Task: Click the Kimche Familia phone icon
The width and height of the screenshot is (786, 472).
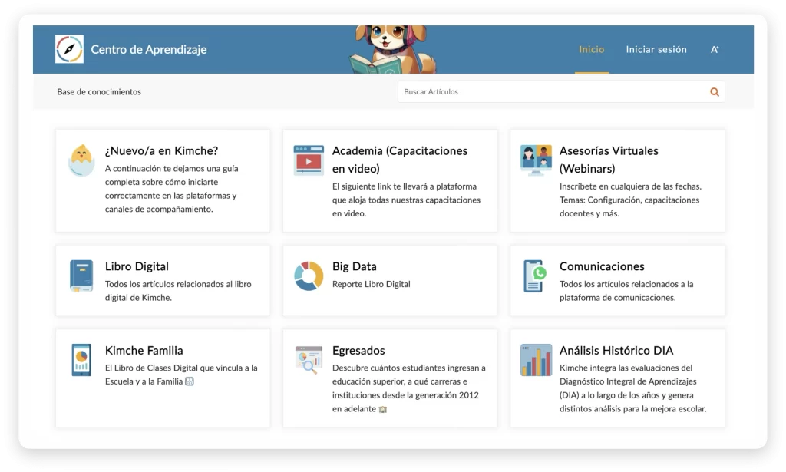Action: pos(81,360)
